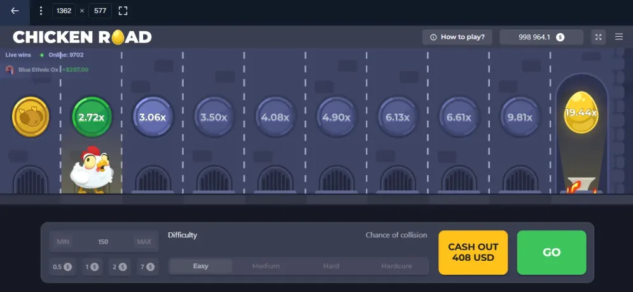Click the bet amount field showing 150
Image resolution: width=633 pixels, height=292 pixels.
tap(103, 242)
